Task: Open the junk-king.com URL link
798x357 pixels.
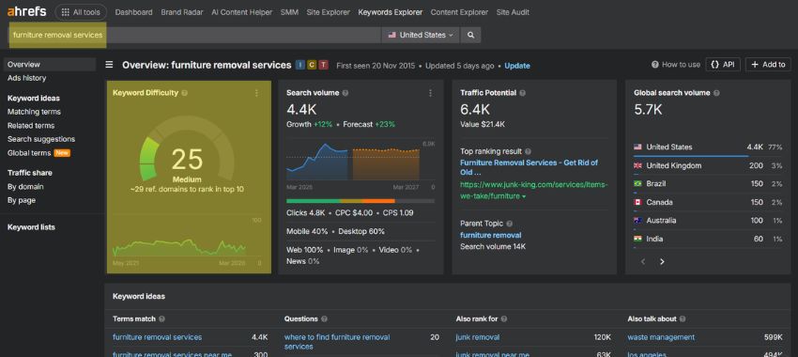Action: 534,190
